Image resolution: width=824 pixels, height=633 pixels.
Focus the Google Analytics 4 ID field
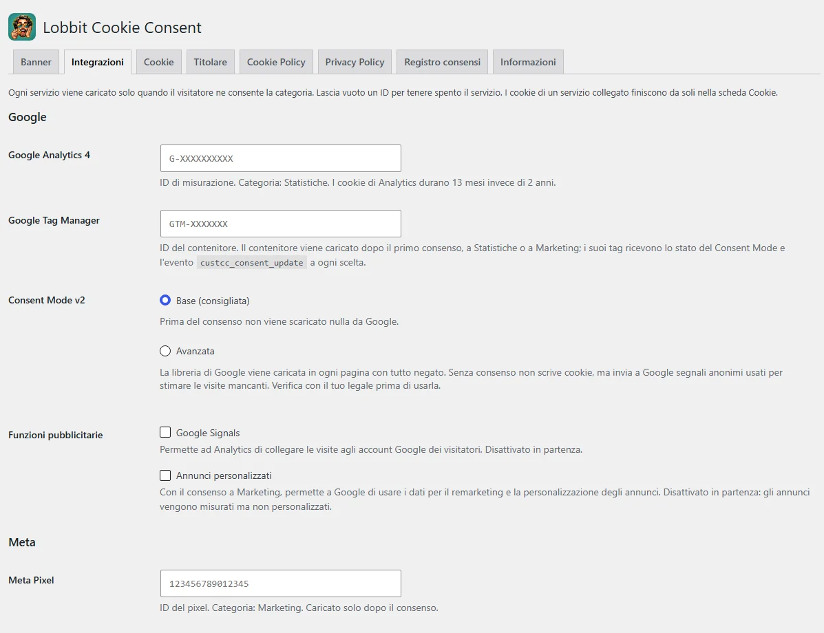tap(281, 158)
